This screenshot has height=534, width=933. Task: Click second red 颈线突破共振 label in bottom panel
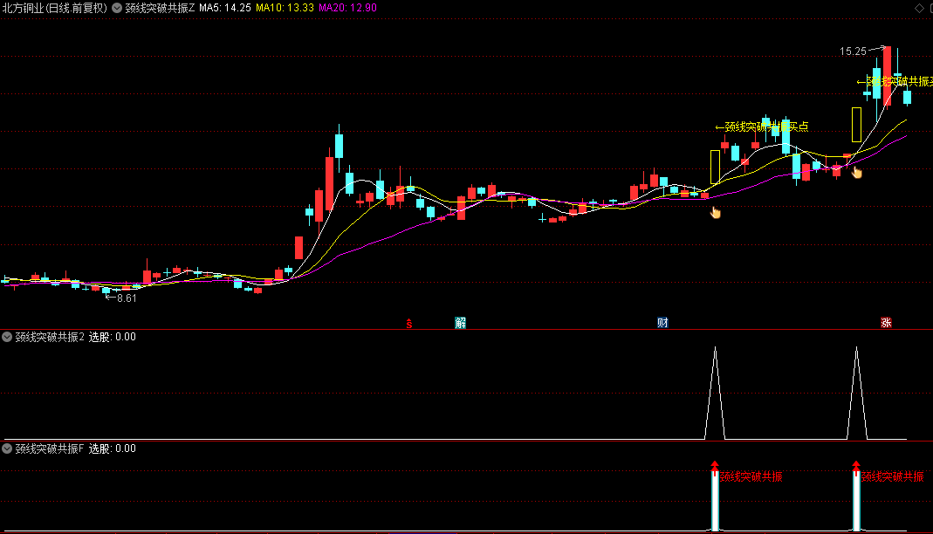893,477
